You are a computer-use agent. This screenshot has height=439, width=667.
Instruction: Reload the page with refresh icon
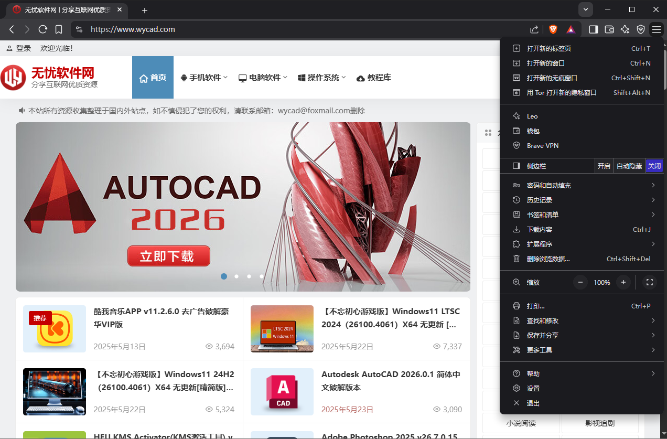43,29
